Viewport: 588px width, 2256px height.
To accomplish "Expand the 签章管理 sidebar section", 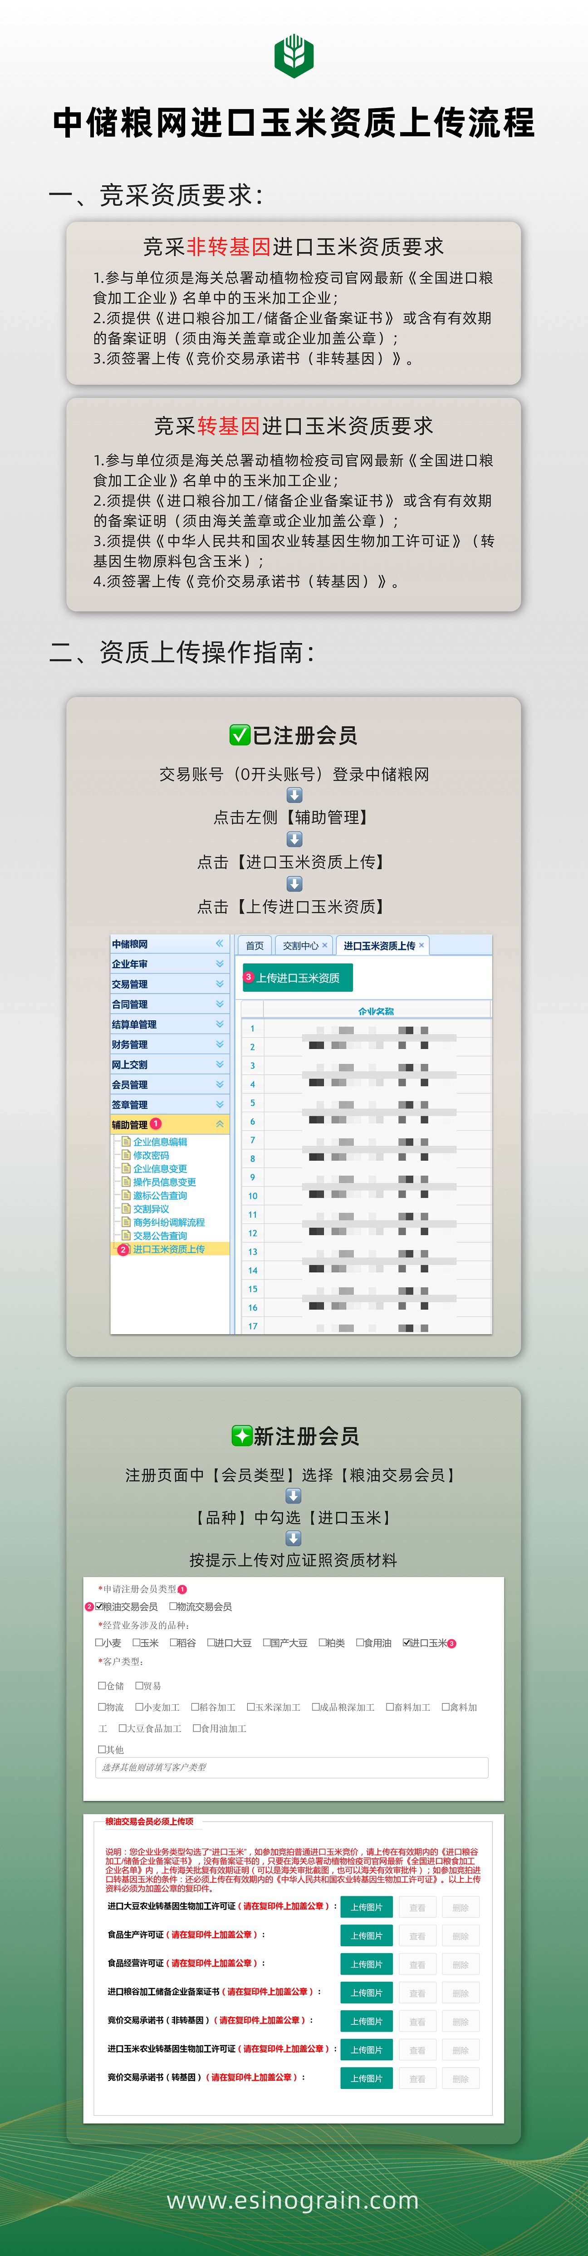I will pyautogui.click(x=220, y=1104).
